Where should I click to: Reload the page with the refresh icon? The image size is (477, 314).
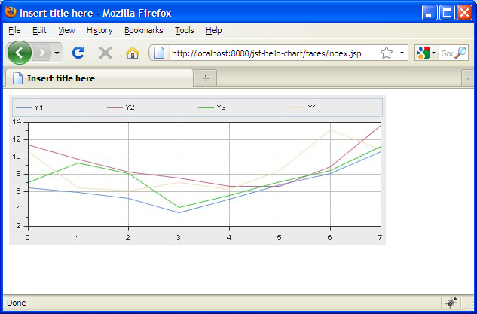pyautogui.click(x=78, y=53)
